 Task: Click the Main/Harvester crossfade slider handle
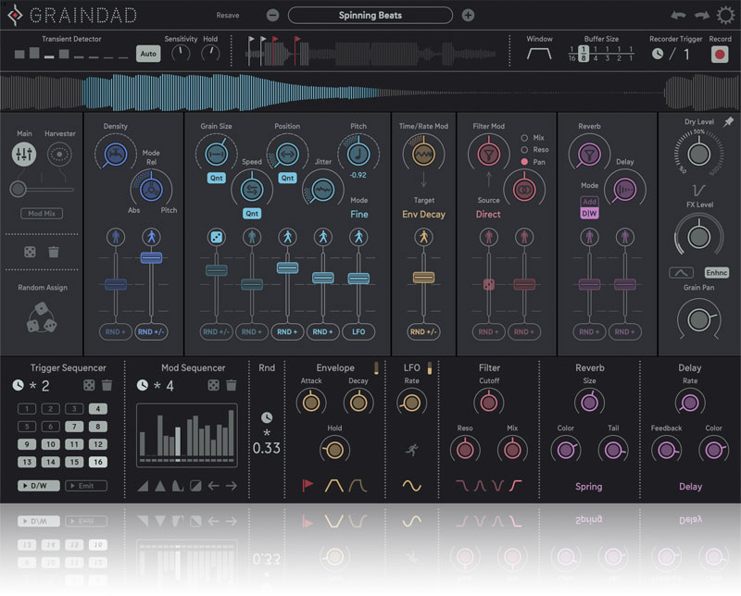tap(16, 189)
